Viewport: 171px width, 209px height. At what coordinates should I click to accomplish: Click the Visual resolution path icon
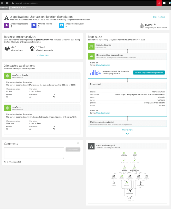point(91,146)
